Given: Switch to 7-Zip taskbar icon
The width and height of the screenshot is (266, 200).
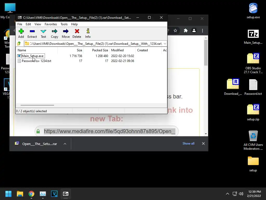Looking at the screenshot, I should 66,194.
